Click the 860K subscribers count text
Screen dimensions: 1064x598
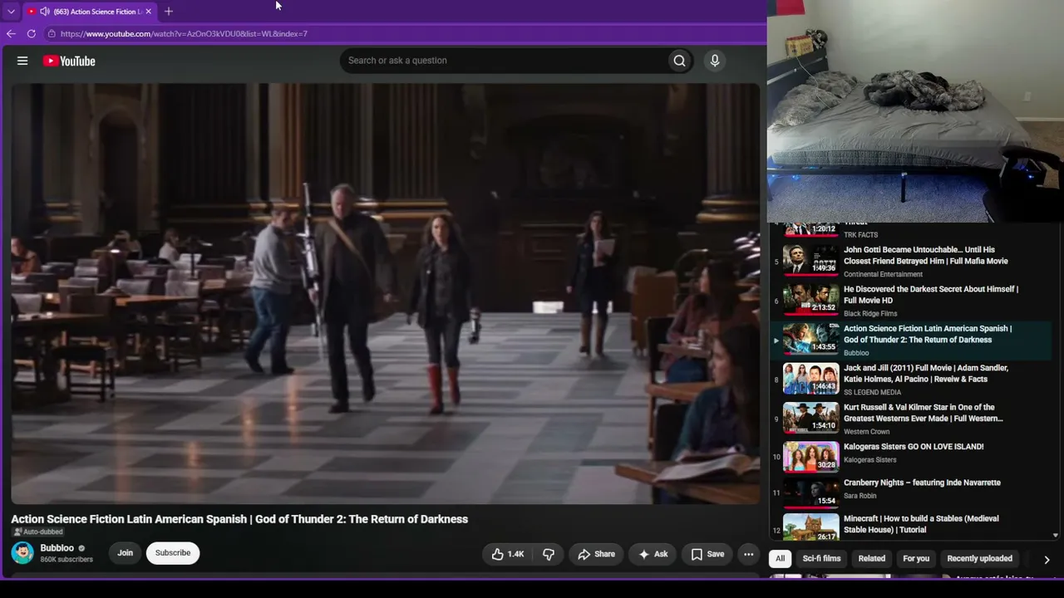coord(66,560)
